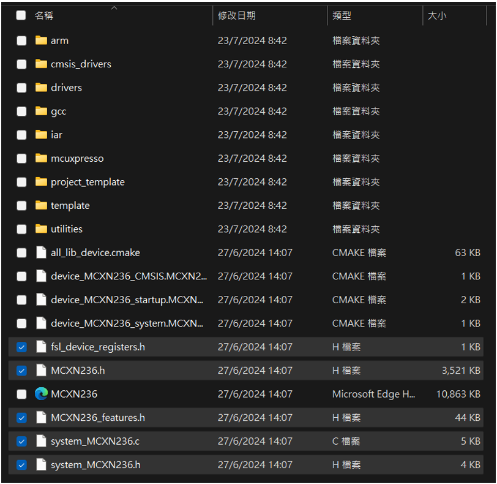Click the system_MCXN236.c file icon

pos(41,441)
